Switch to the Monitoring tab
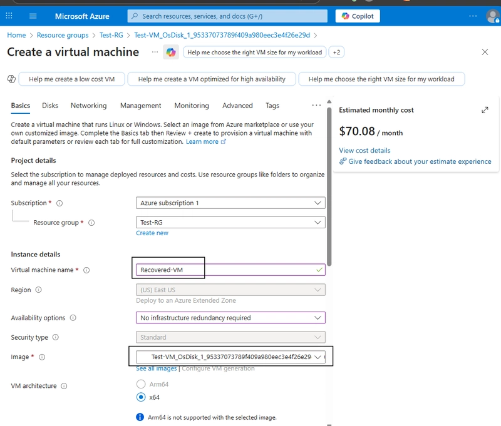Screen dimensions: 501x426 [x=192, y=106]
